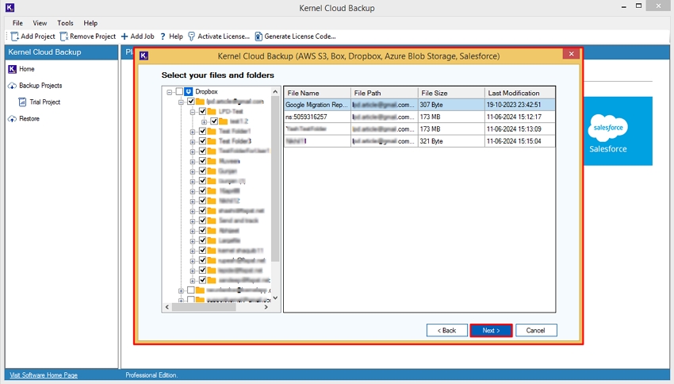The image size is (674, 384).
Task: Click the folder tree vertical scrollbar thumb
Action: tap(275, 179)
